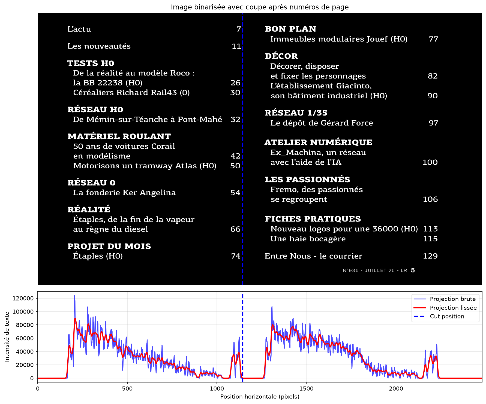Screen dimensions: 486x404
Task: Select the line "se regroupent"
Action: 299,199
